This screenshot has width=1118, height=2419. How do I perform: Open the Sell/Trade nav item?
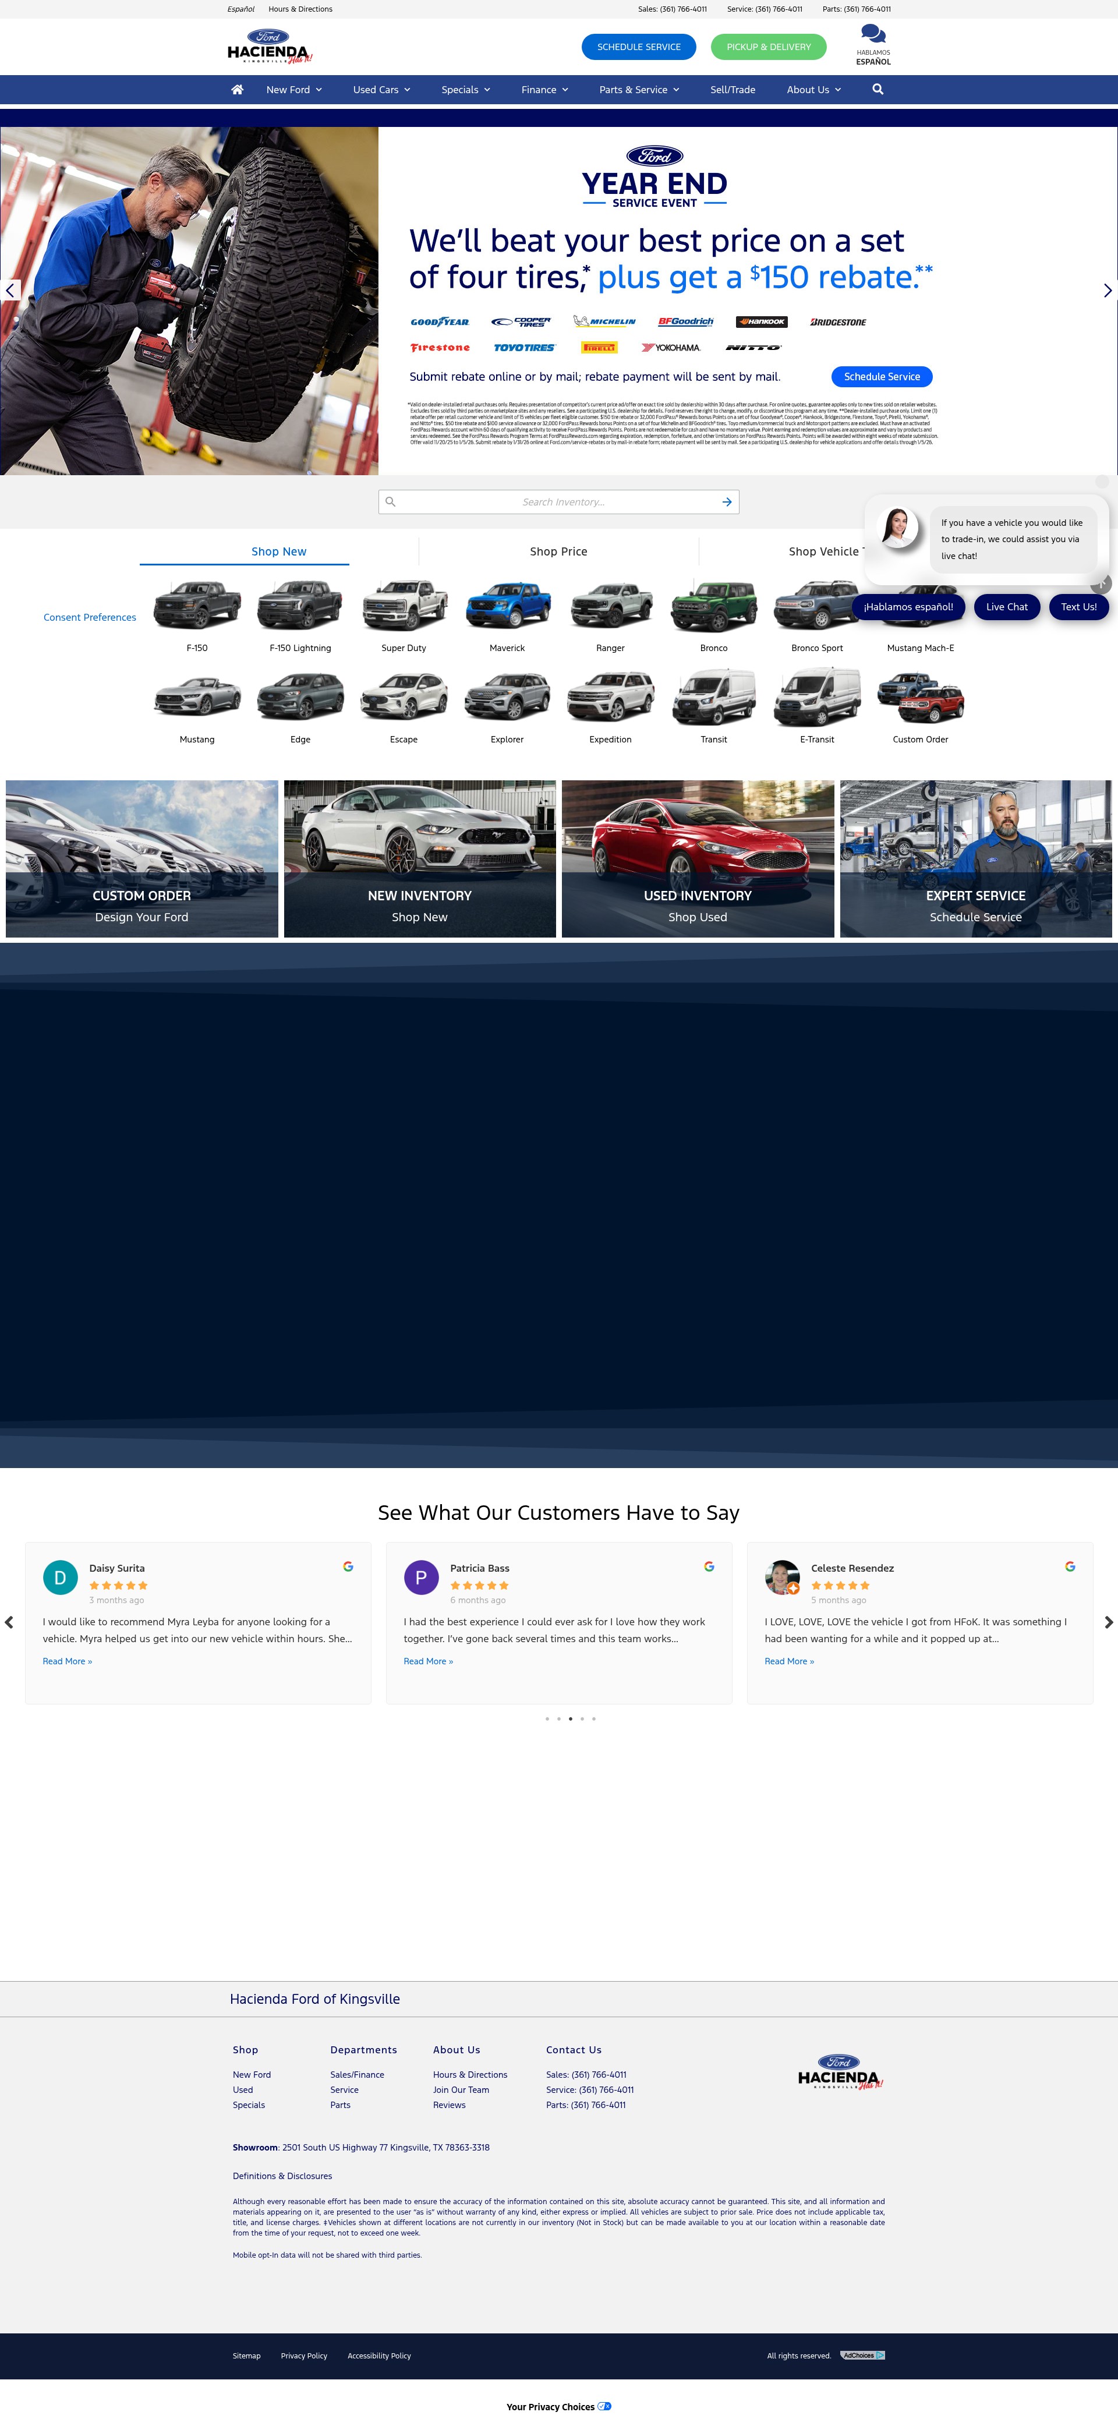(x=732, y=89)
